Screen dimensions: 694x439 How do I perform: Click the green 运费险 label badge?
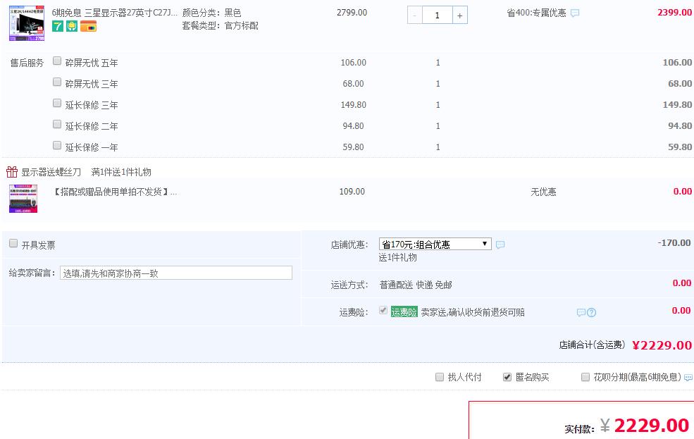pos(404,312)
